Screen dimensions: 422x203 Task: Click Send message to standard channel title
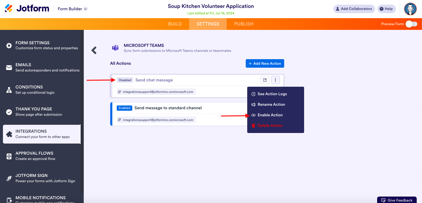click(x=168, y=108)
